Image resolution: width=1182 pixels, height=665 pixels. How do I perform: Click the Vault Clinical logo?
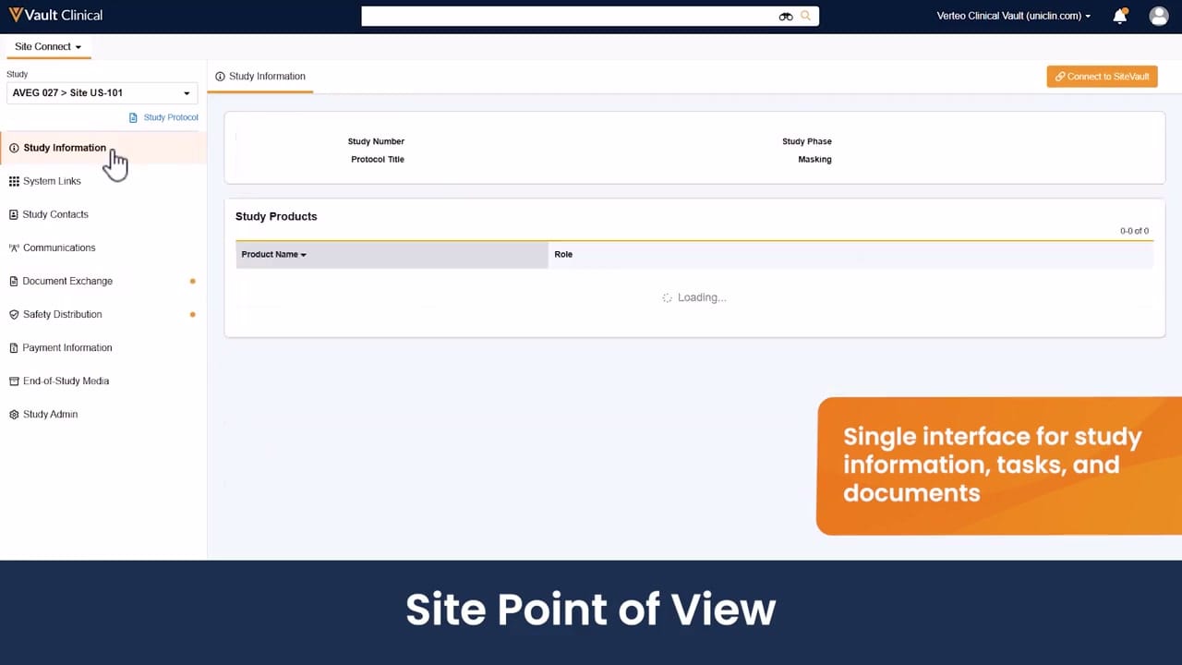[x=55, y=15]
